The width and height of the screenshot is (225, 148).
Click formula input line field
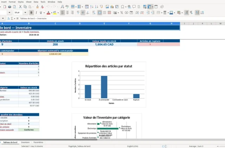point(122,18)
